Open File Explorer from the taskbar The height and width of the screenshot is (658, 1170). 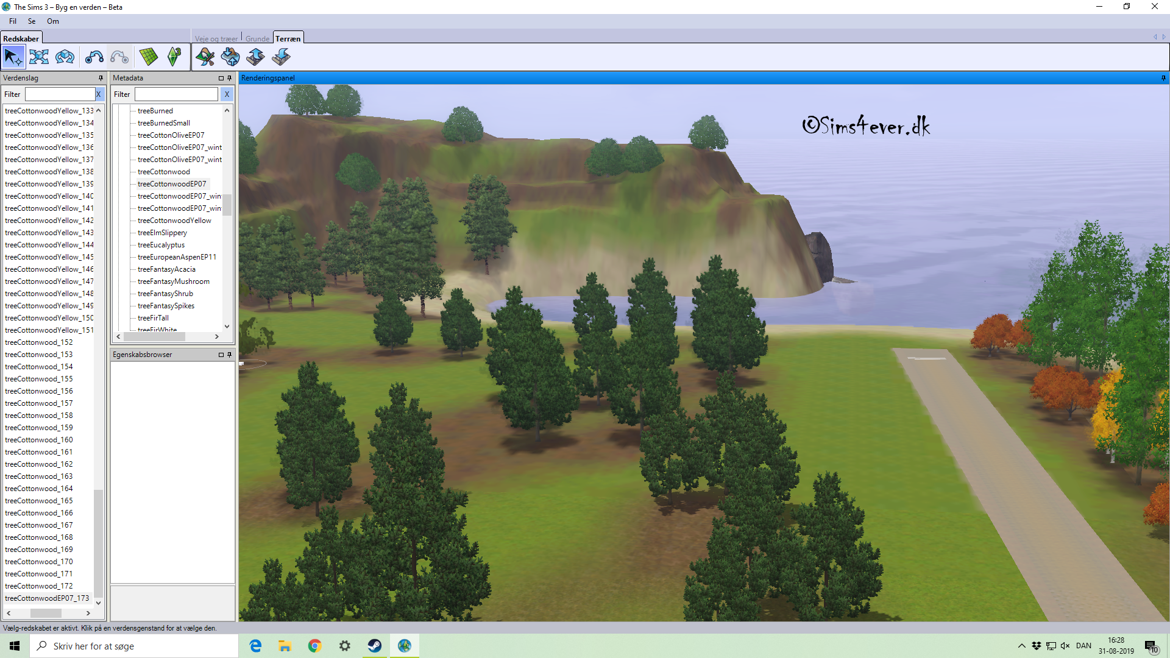(x=285, y=646)
